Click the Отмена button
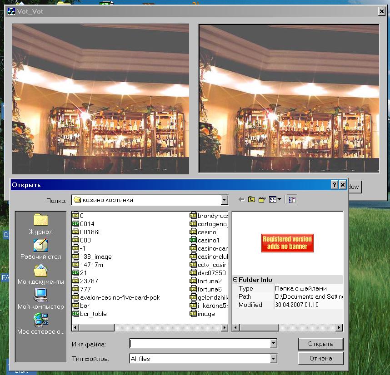This screenshot has width=390, height=375. click(320, 358)
